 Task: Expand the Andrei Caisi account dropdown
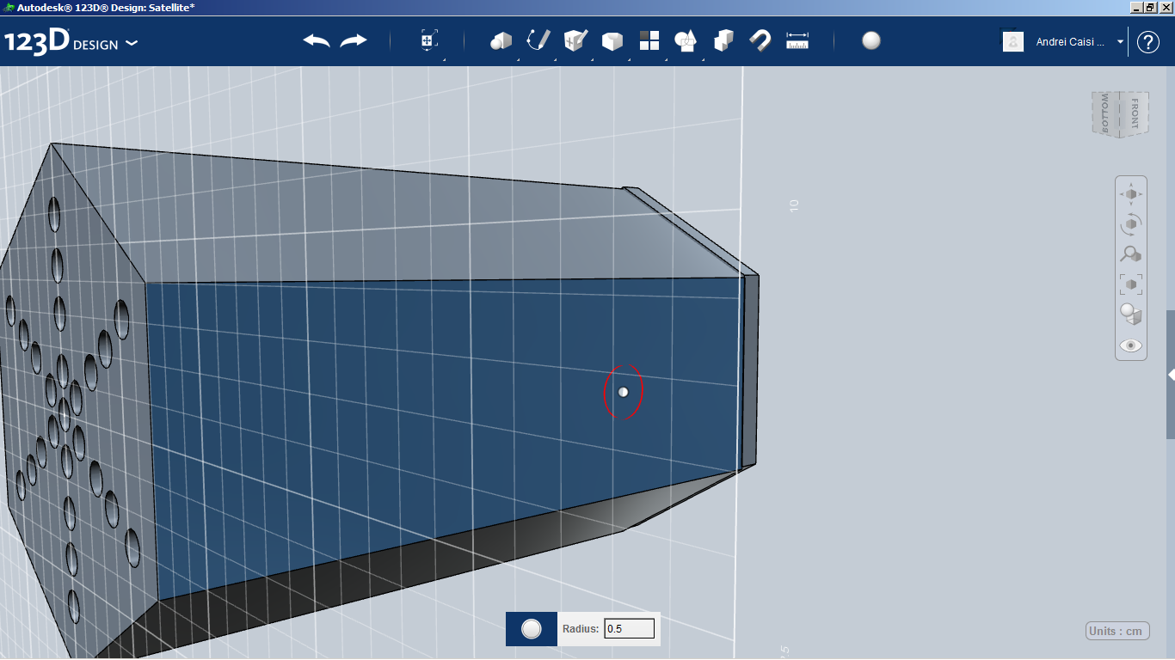[1120, 42]
